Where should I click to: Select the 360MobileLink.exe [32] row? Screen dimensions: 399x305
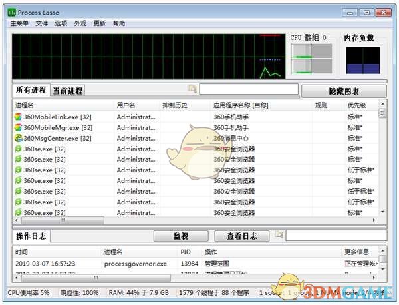(196, 117)
